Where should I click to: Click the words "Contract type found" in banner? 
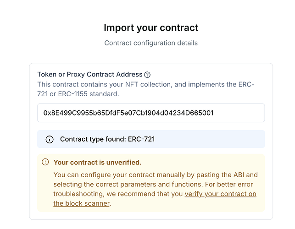point(91,139)
